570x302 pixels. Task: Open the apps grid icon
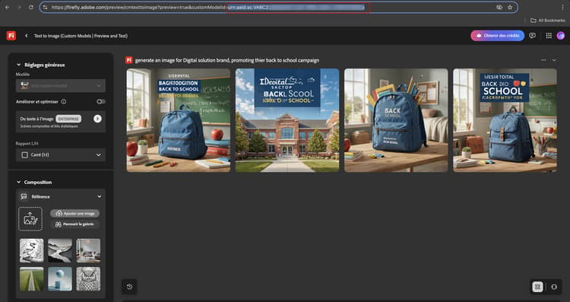pos(549,36)
